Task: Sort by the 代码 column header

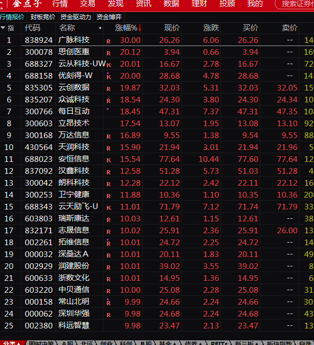Action: point(33,28)
